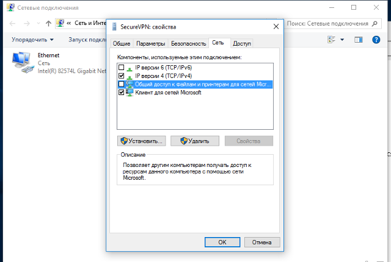The height and width of the screenshot is (262, 391).
Task: Close the SecureVPN properties dialog
Action: [276, 27]
